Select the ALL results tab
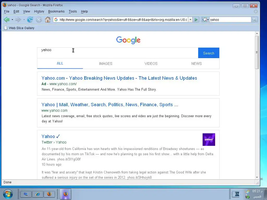Image resolution: width=267 pixels, height=200 pixels. [x=60, y=64]
